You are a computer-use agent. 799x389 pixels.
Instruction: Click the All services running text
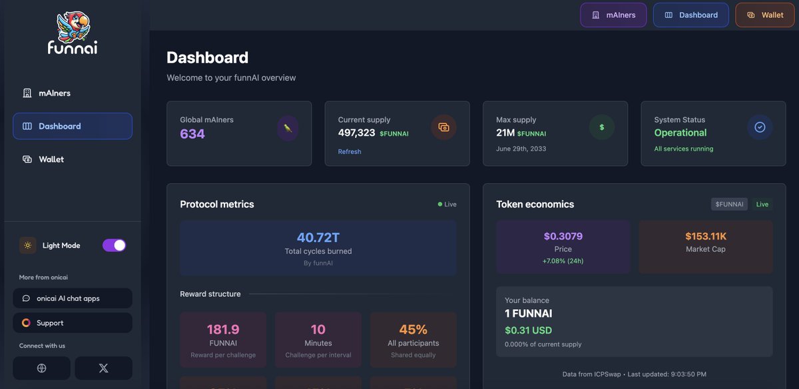[684, 149]
